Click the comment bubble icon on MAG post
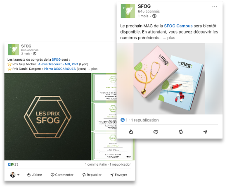This screenshot has width=227, height=188. point(156,132)
